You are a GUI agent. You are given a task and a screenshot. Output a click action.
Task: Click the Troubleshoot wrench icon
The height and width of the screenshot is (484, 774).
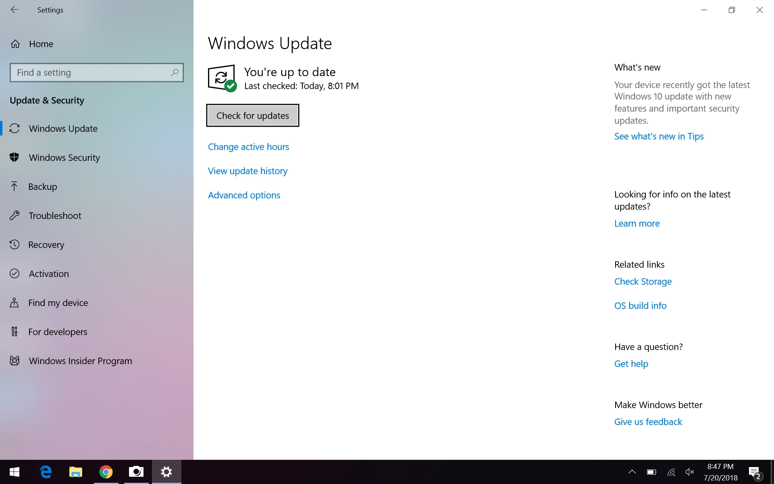[15, 215]
